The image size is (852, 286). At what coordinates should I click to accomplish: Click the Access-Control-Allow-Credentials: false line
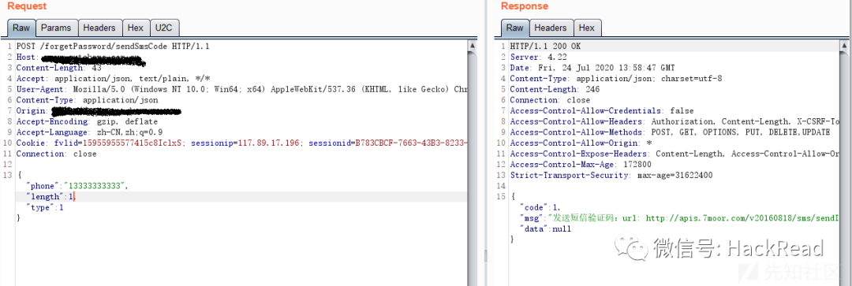click(601, 111)
